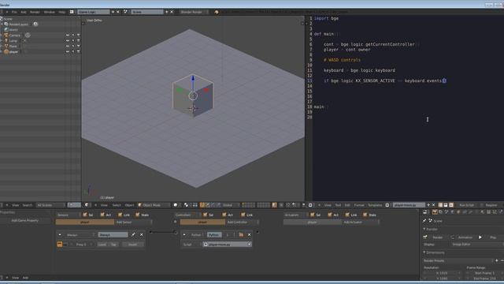This screenshot has height=284, width=504.
Task: Hide the Camera object via eye icon
Action: click(x=68, y=35)
